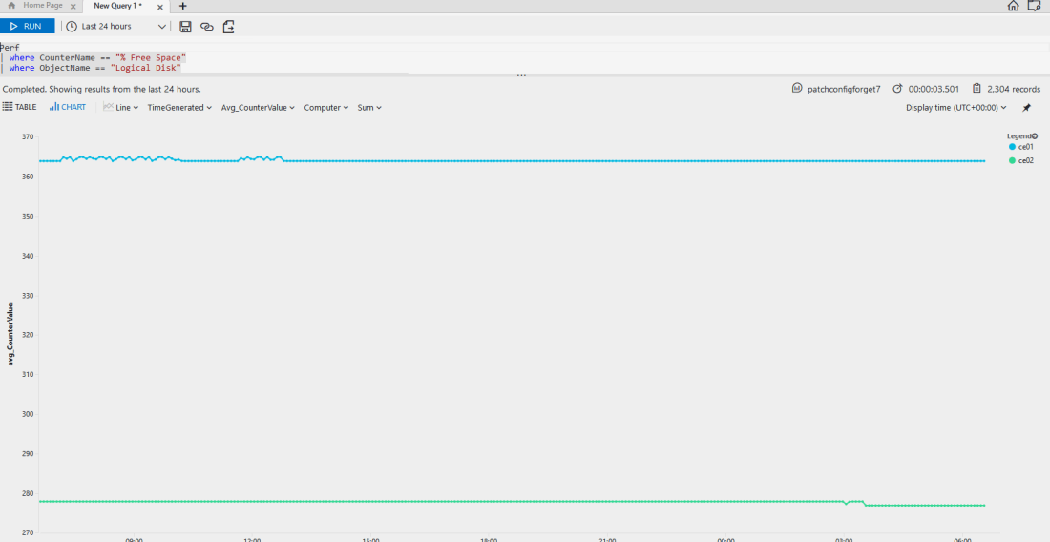Open the Display time (UTC+00:00) dropdown
This screenshot has height=542, width=1050.
pyautogui.click(x=956, y=107)
